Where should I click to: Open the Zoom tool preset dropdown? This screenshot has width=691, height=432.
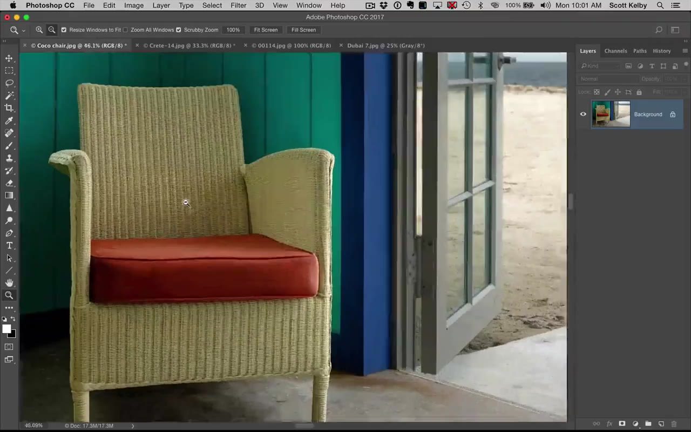coord(23,30)
